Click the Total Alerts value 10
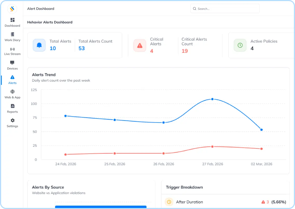The image size is (295, 209). [53, 48]
